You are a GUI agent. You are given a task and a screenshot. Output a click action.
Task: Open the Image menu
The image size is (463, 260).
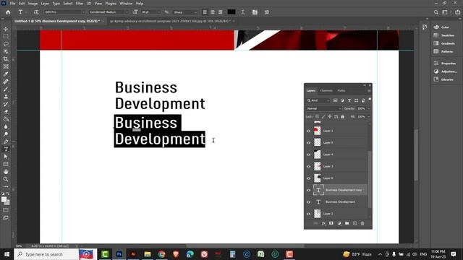coord(33,4)
